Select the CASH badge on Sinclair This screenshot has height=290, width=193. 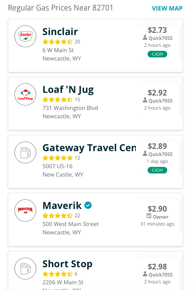(157, 54)
